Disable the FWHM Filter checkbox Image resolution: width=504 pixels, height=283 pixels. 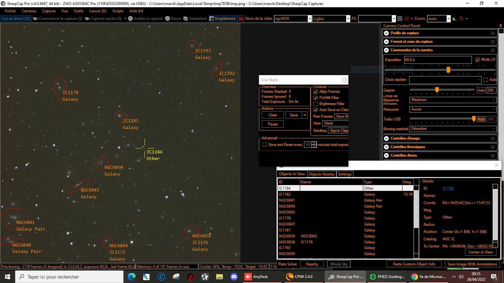tap(316, 98)
